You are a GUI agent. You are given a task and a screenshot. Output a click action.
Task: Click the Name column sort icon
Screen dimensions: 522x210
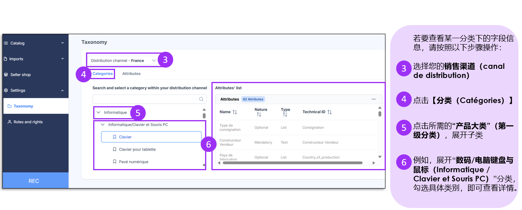(x=235, y=112)
